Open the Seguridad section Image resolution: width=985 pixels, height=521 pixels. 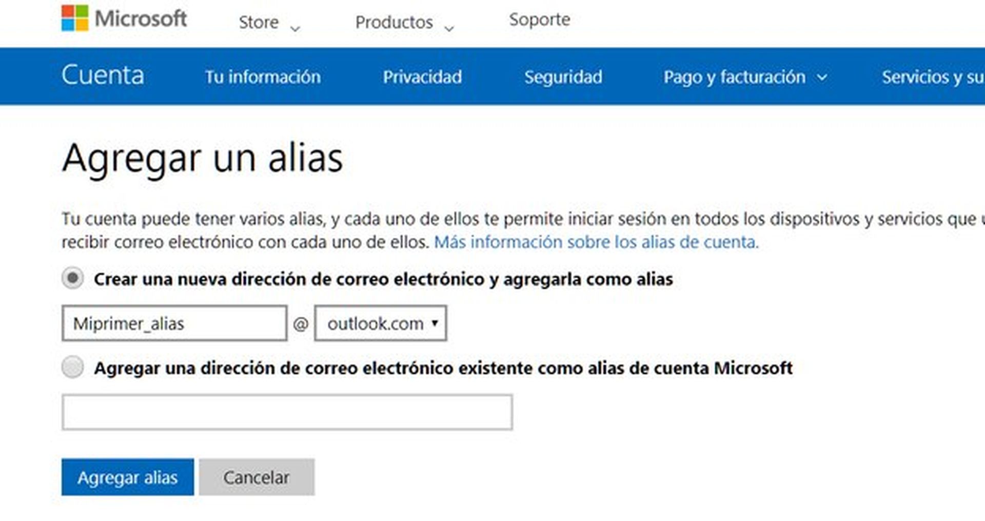click(x=563, y=78)
